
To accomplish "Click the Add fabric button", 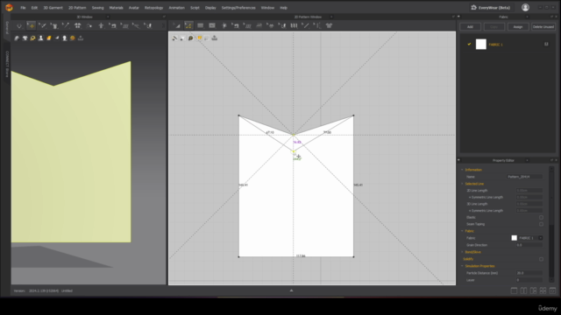I will 470,27.
